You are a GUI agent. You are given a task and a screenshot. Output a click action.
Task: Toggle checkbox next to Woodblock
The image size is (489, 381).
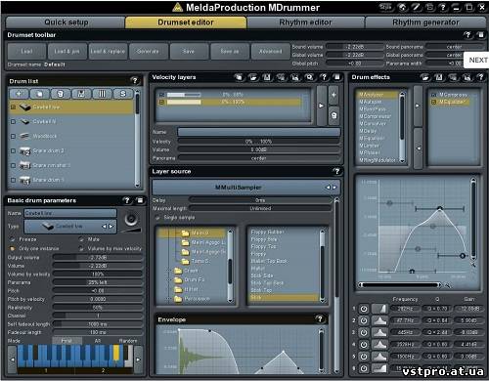tap(14, 136)
